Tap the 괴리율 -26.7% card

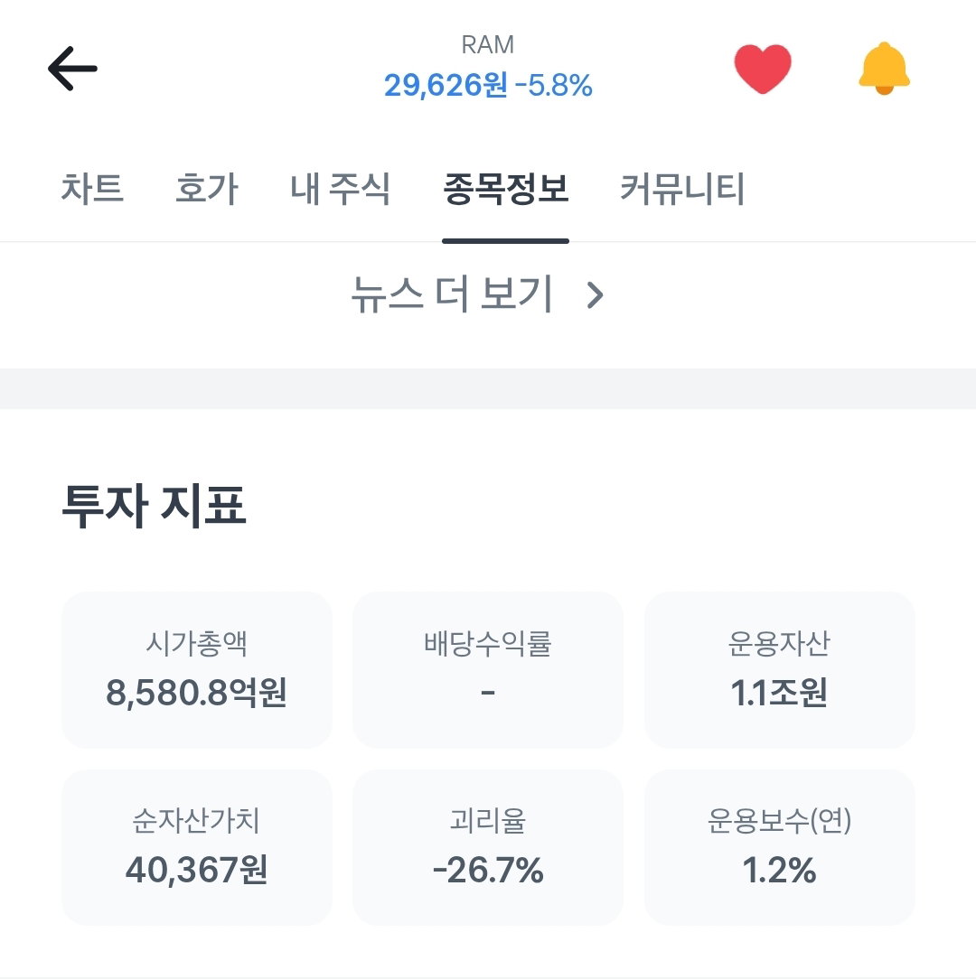[x=488, y=847]
